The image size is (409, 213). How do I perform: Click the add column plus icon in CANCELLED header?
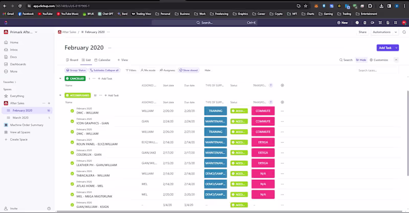[282, 86]
